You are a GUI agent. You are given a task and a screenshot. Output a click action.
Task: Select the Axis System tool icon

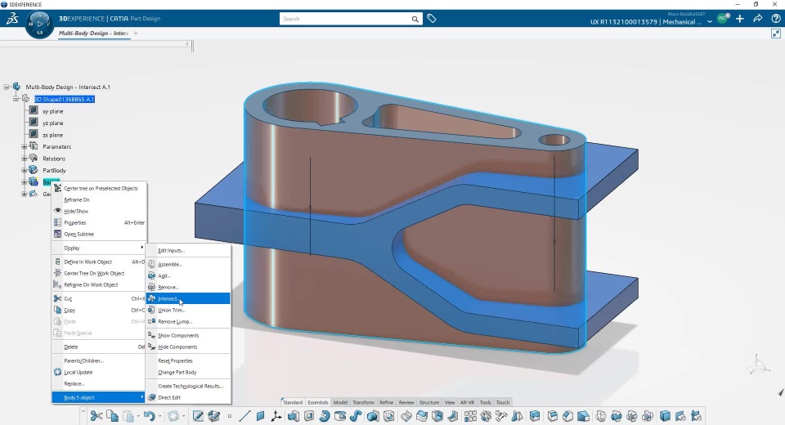coord(276,416)
